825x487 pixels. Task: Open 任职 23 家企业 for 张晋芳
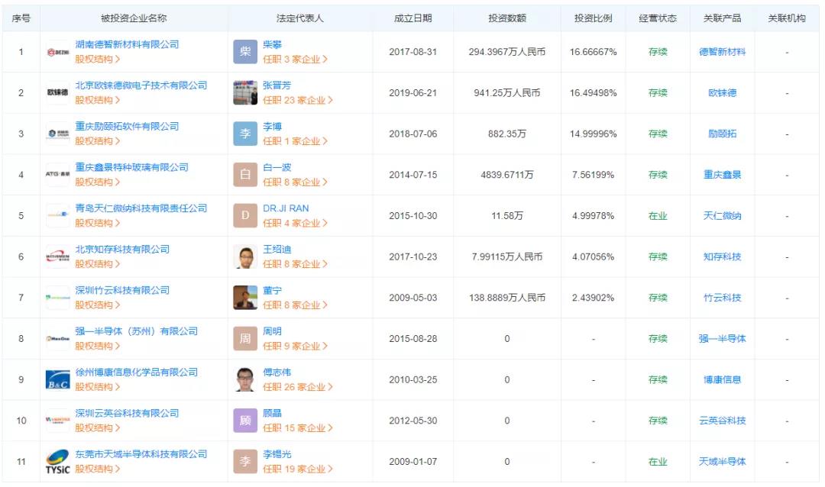(x=297, y=100)
